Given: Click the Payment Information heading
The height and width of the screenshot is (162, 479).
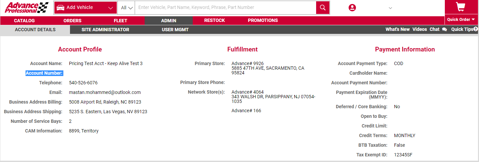Looking at the screenshot, I should tap(405, 49).
